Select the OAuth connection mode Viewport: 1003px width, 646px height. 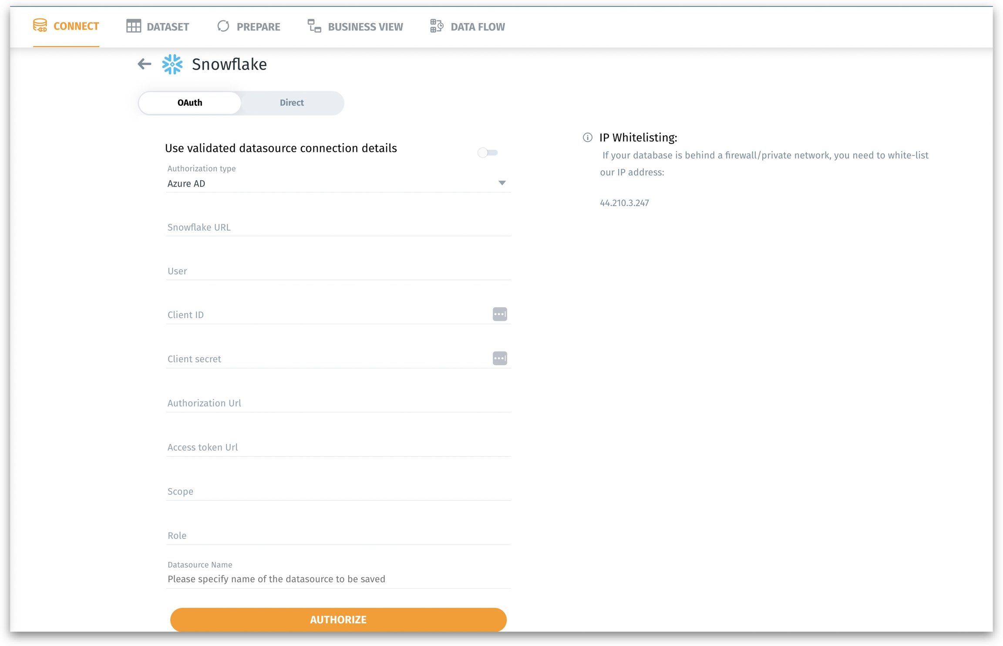pyautogui.click(x=190, y=103)
